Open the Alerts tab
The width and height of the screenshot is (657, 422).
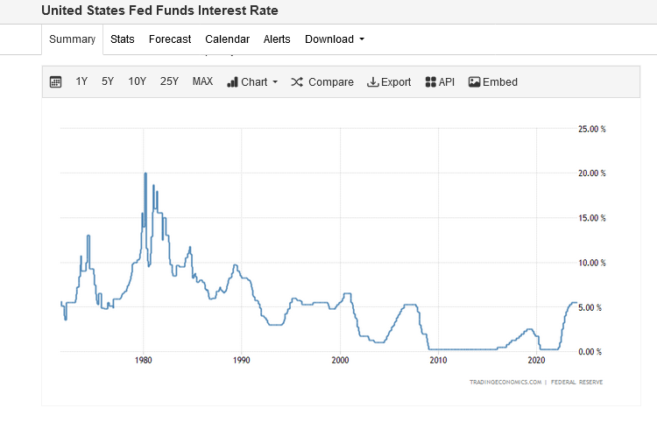click(x=277, y=39)
